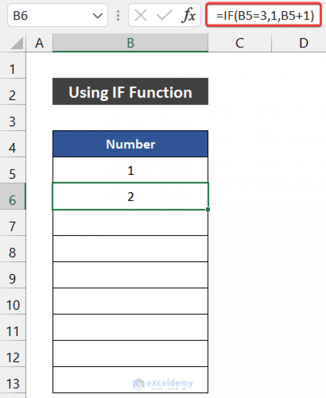
Task: Select row header 13
Action: coord(13,383)
